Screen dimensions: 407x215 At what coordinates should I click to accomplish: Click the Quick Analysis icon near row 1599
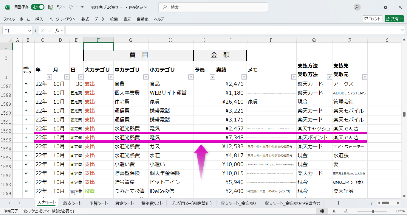click(73, 194)
